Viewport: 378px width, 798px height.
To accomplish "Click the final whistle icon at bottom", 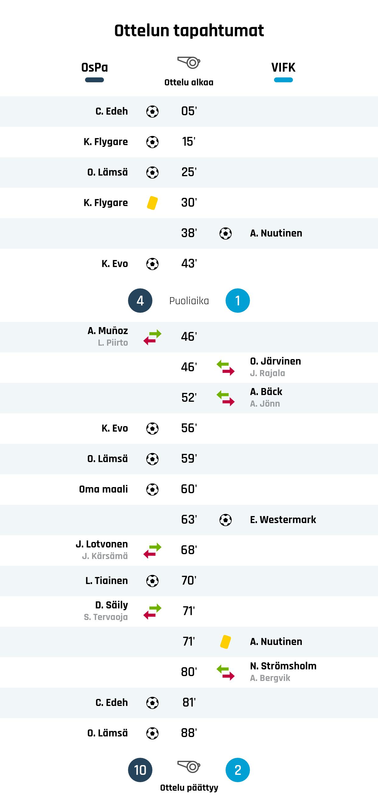I will click(189, 766).
